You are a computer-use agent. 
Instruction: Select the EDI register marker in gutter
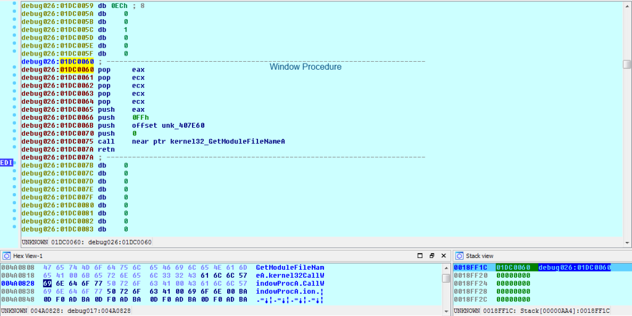pyautogui.click(x=6, y=162)
